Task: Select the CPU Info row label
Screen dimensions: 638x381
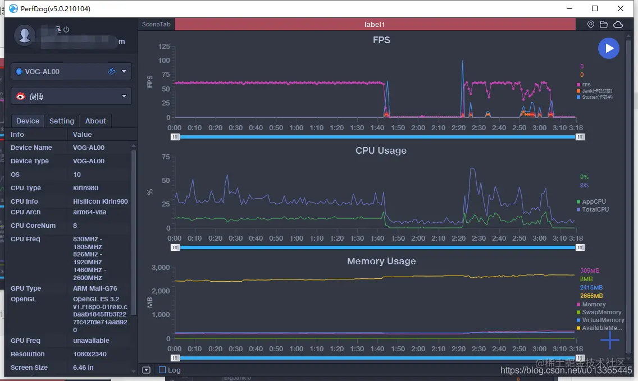Action: tap(24, 201)
